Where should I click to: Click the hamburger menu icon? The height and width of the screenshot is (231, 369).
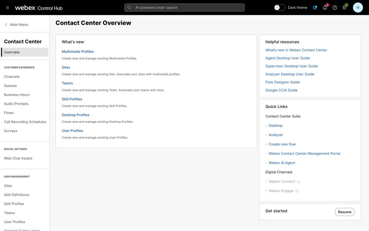click(x=7, y=7)
